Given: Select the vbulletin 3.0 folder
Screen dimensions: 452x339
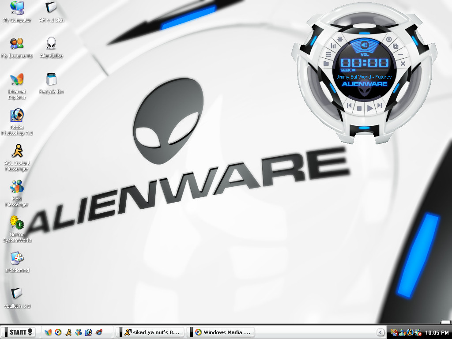Looking at the screenshot, I should pyautogui.click(x=17, y=298).
